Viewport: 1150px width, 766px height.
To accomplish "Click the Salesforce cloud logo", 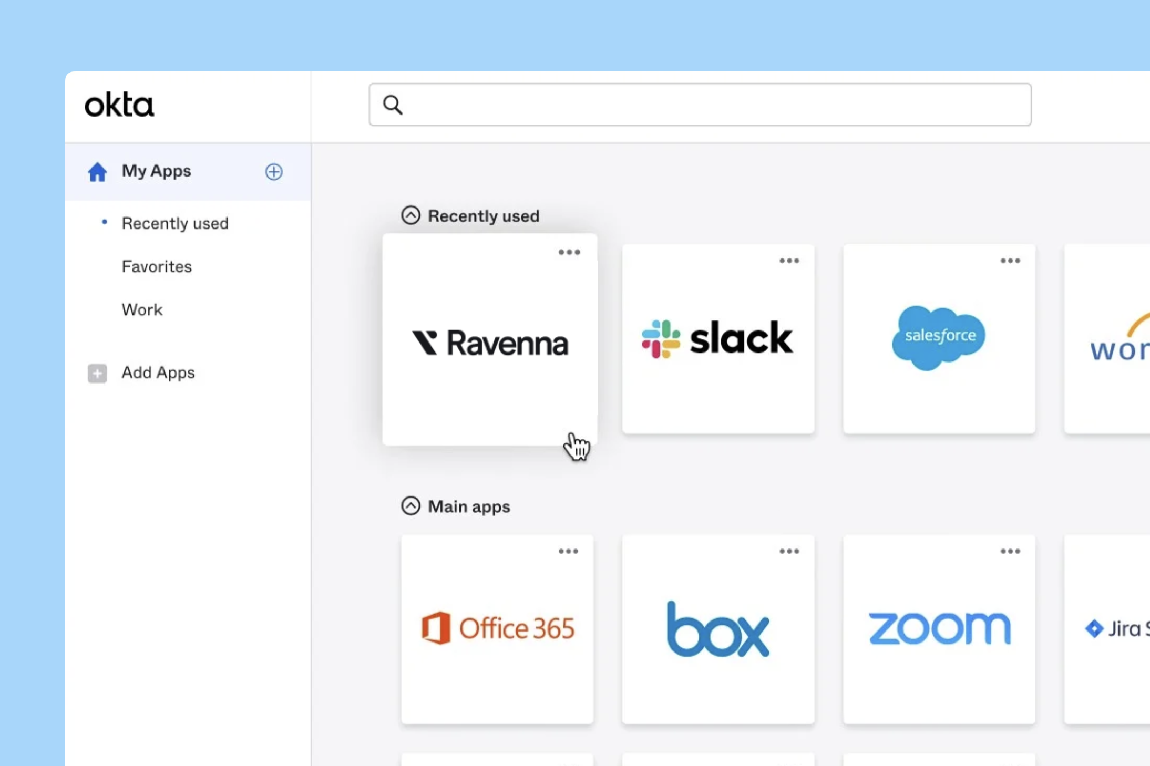I will [939, 337].
